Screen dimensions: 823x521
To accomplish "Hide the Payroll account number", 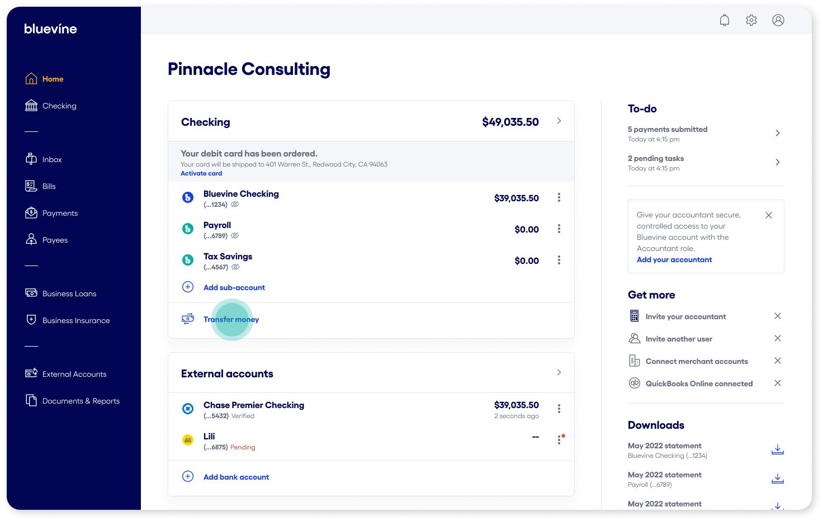I will [235, 235].
